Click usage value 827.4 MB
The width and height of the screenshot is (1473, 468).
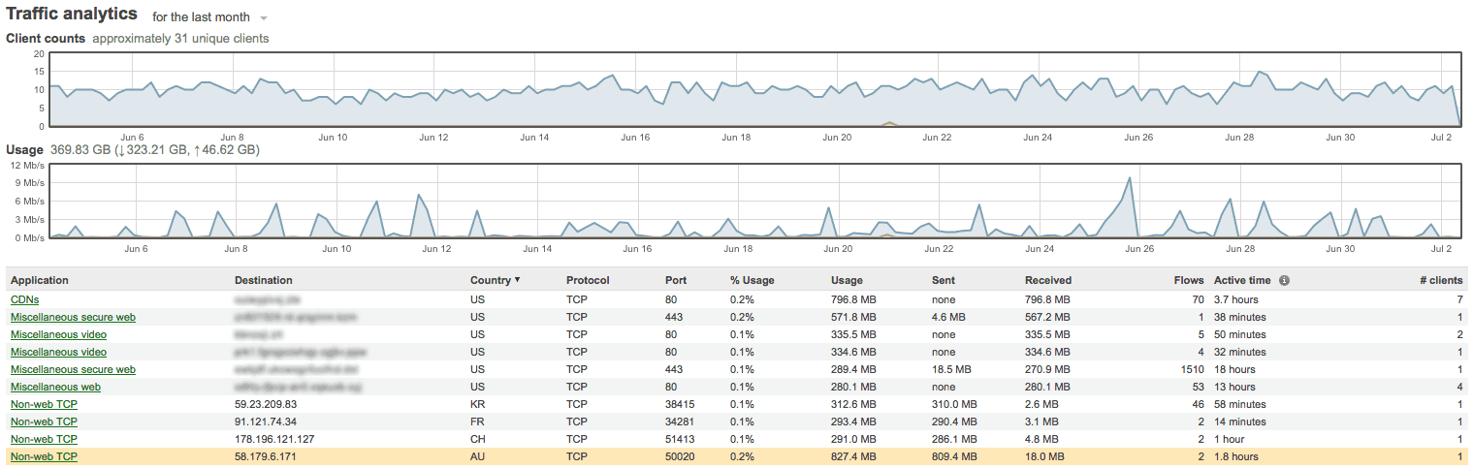tap(853, 456)
